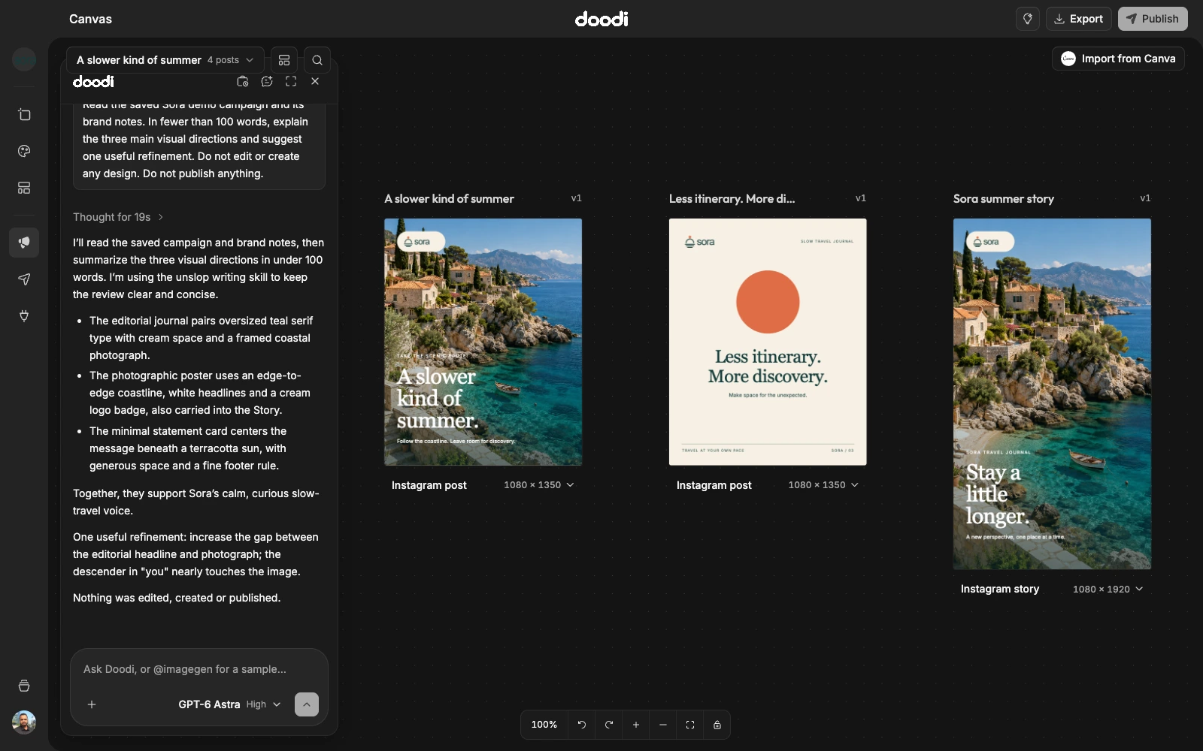Open the artboard tool in left sidebar

tap(24, 115)
